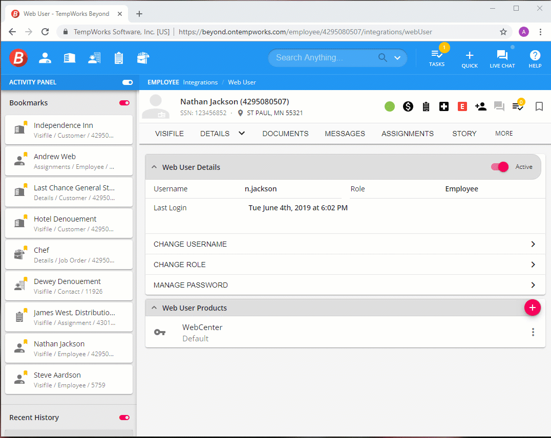This screenshot has height=438, width=551.
Task: Open the Assignment clipboard icon in top nav
Action: click(119, 58)
